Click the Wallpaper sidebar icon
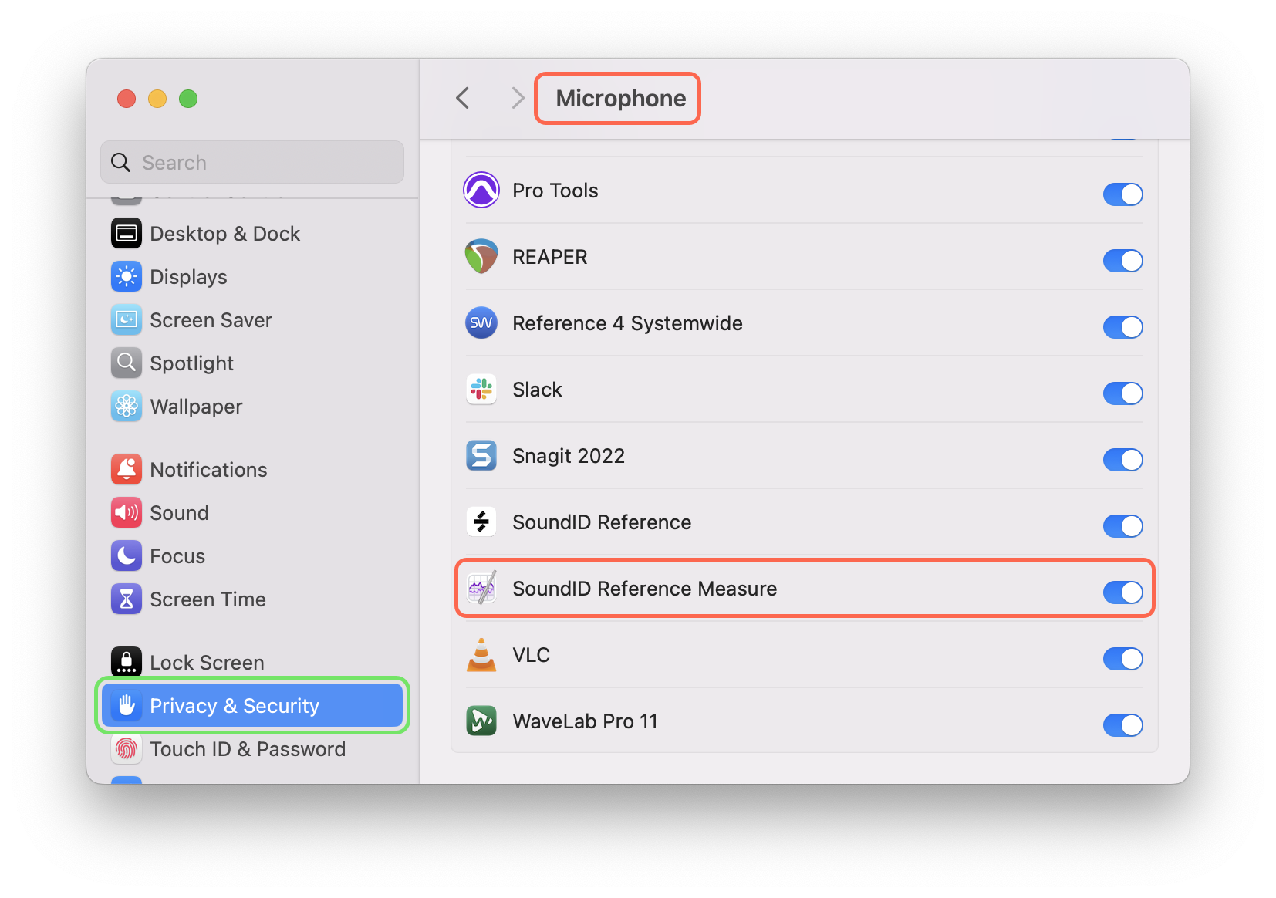 point(127,407)
